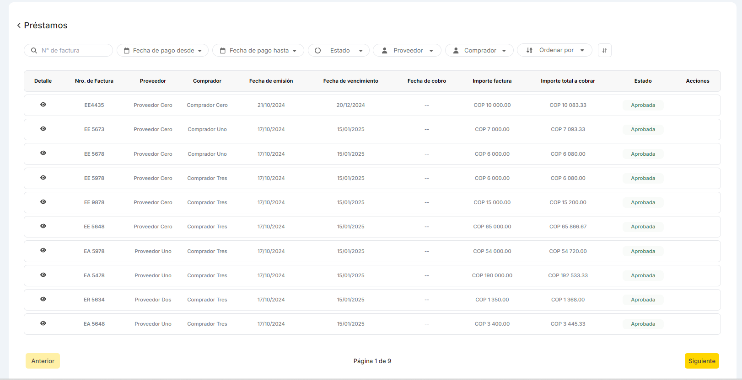Click eye icon for invoice EE 5648
Image resolution: width=742 pixels, height=380 pixels.
[43, 226]
